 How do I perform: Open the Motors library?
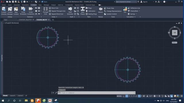tap(100, 10)
